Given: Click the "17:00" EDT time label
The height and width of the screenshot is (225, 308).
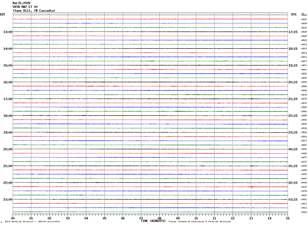Looking at the screenshot, I should (x=8, y=99).
